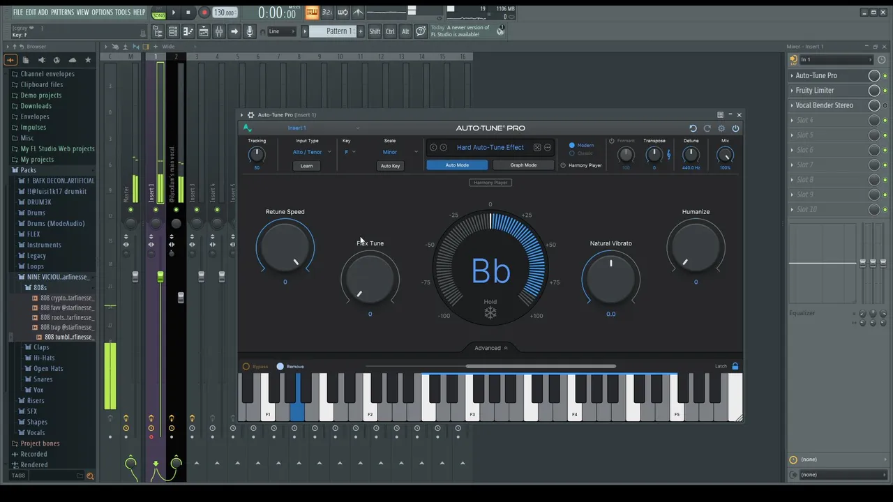This screenshot has width=893, height=502.
Task: Select the keyboard Remove option
Action: (280, 367)
